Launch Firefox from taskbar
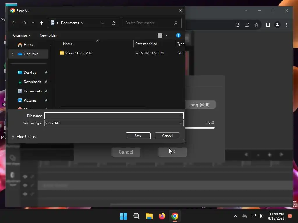This screenshot has width=298, height=223. click(162, 216)
